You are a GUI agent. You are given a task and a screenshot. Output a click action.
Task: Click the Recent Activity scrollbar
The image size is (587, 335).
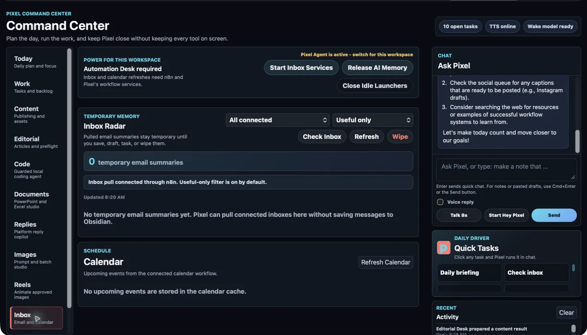tap(573, 329)
